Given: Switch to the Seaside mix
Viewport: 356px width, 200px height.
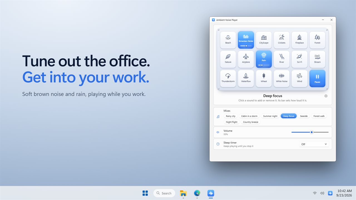Looking at the screenshot, I should coord(304,116).
